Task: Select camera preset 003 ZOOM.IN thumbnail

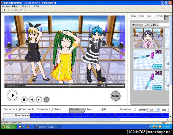Action: tap(148, 59)
